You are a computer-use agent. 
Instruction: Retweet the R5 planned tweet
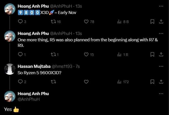(53, 54)
